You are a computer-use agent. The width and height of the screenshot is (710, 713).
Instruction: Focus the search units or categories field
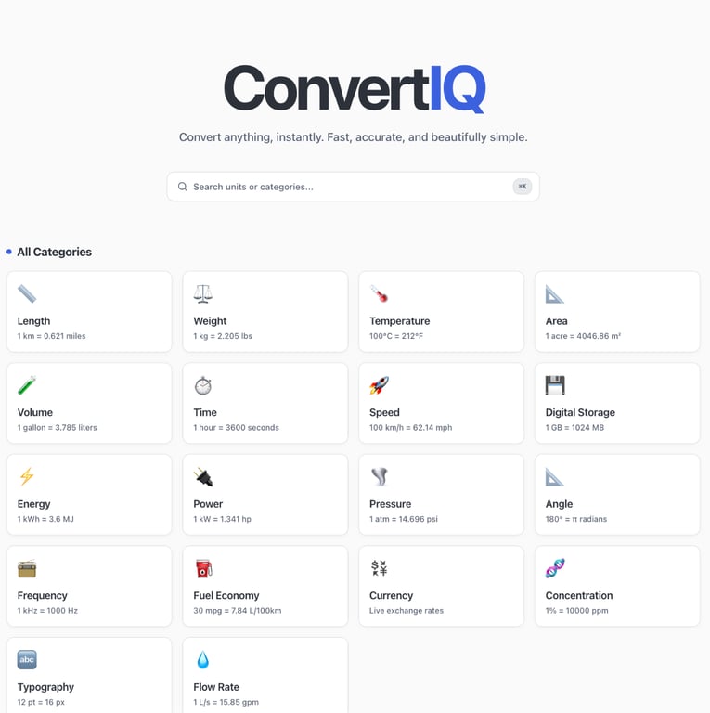pos(354,187)
